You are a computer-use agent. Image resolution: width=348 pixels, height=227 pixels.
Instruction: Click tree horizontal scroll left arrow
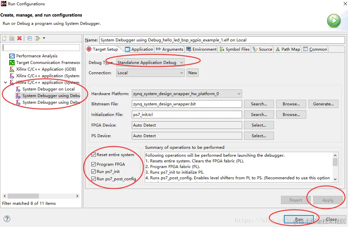click(x=5, y=196)
